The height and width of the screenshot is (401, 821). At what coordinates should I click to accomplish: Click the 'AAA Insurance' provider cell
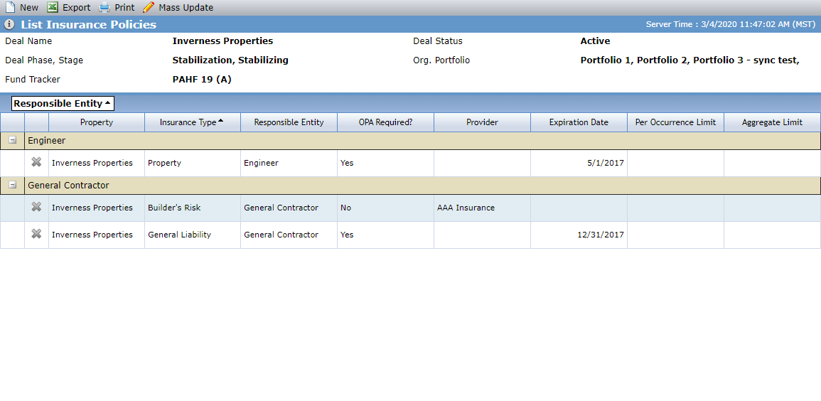point(482,208)
